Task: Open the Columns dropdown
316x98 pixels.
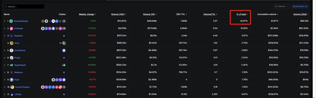Action: click(x=281, y=6)
